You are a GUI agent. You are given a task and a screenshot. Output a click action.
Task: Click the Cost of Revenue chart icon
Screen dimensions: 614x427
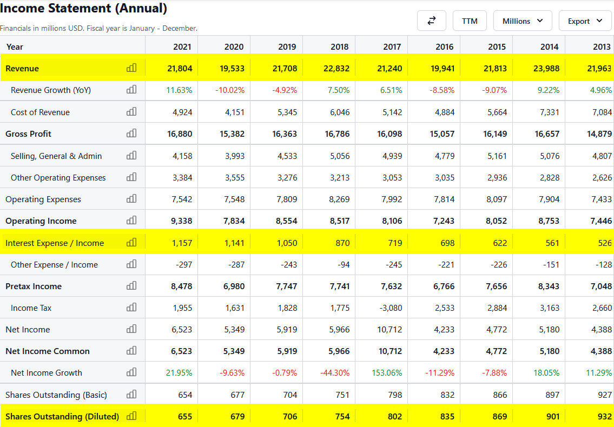(x=131, y=112)
